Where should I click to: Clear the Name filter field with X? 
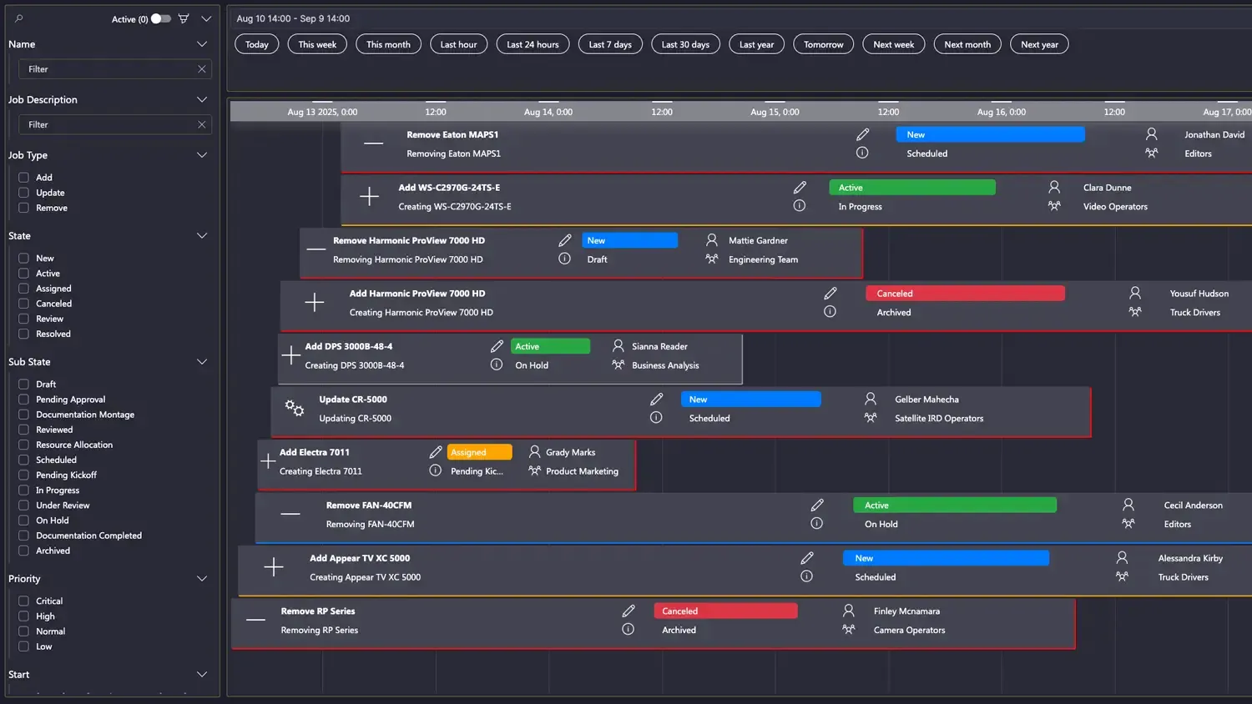(x=202, y=69)
